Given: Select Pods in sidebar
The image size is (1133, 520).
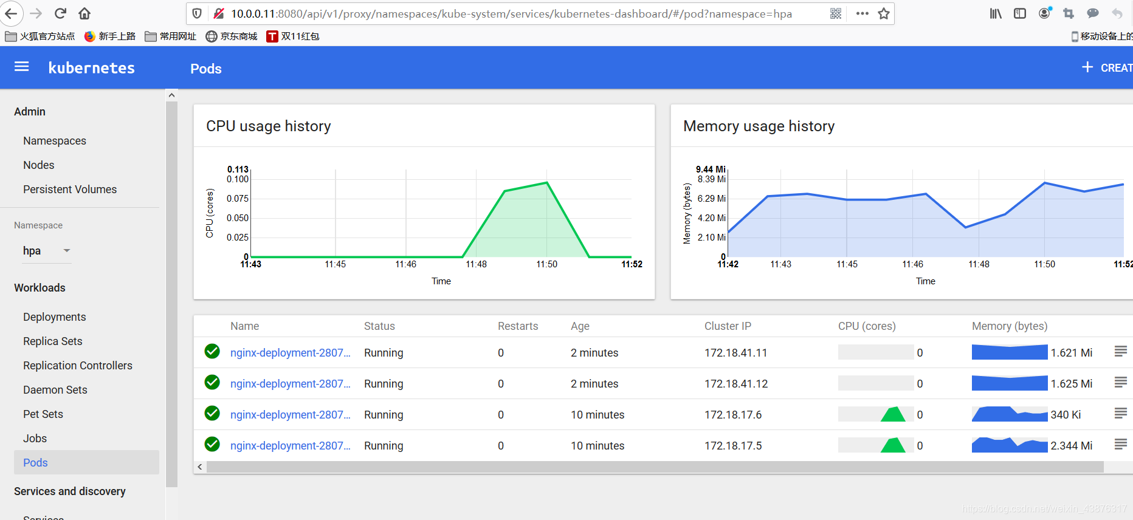Looking at the screenshot, I should click(86, 462).
